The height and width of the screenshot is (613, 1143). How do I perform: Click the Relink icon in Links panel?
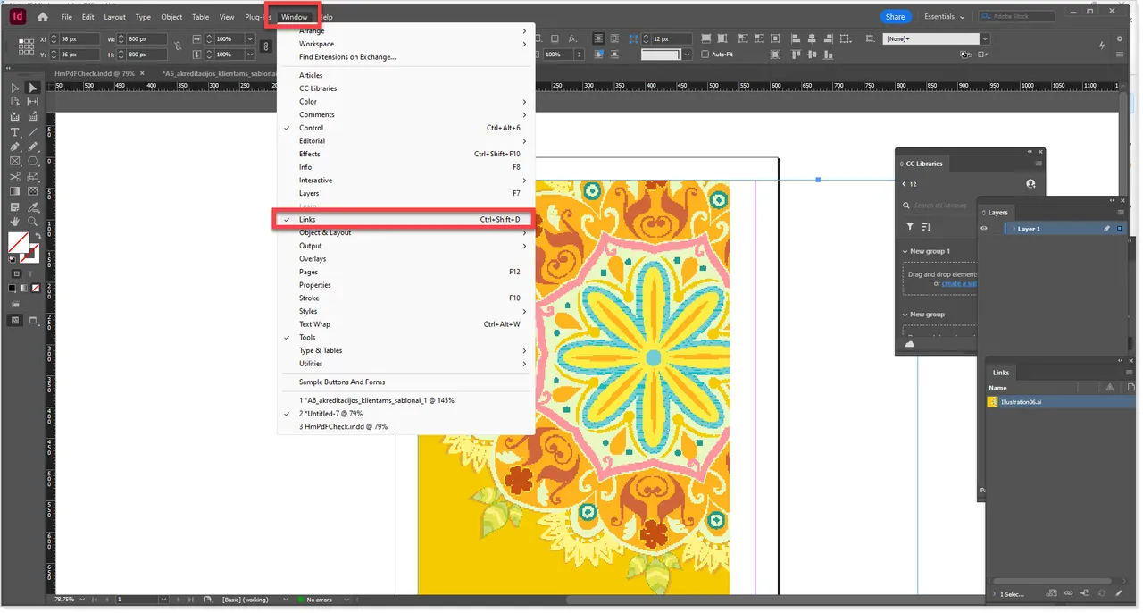(1069, 592)
